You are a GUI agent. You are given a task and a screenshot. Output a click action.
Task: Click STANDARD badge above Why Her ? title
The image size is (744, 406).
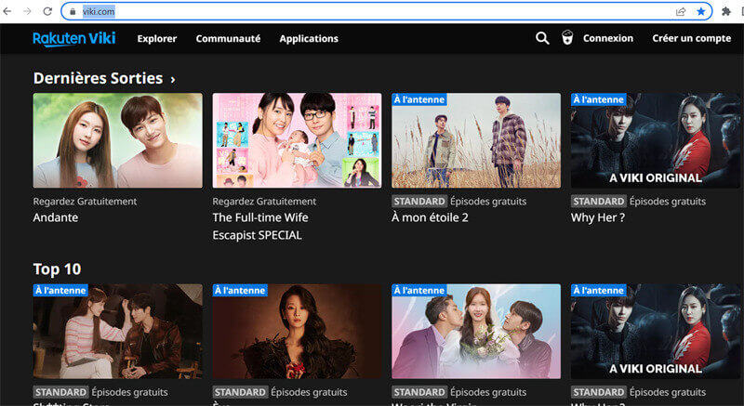599,202
